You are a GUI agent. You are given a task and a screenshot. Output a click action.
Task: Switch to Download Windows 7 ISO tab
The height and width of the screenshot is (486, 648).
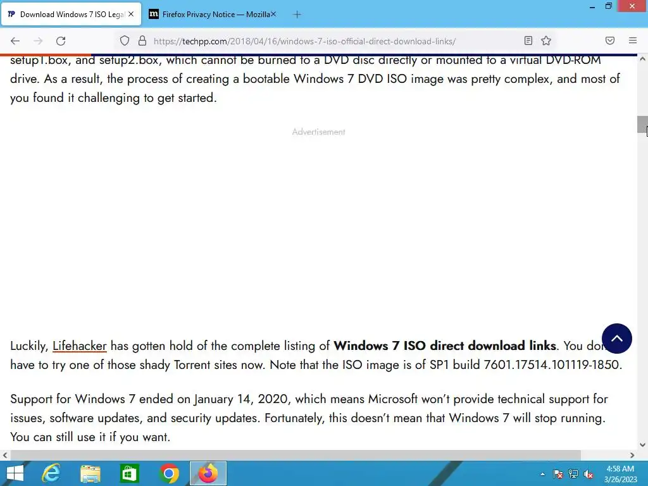[x=71, y=15]
